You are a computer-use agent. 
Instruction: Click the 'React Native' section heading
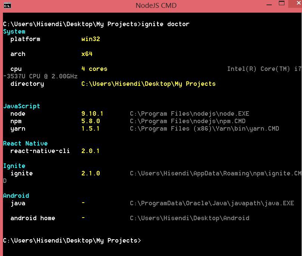click(x=25, y=144)
